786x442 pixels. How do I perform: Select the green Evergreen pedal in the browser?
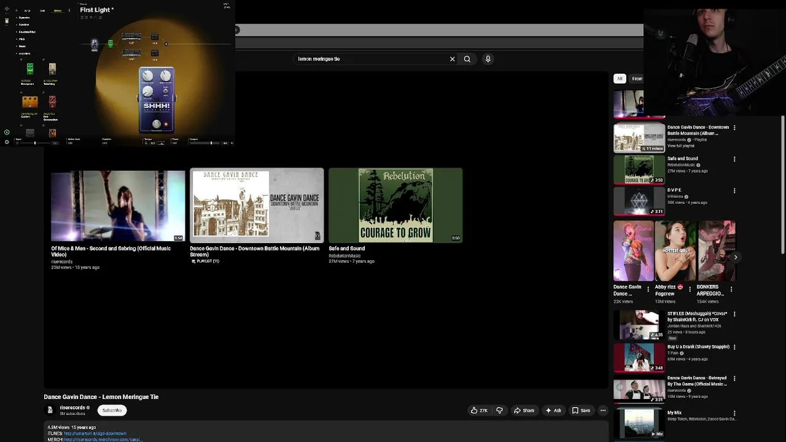[30, 69]
